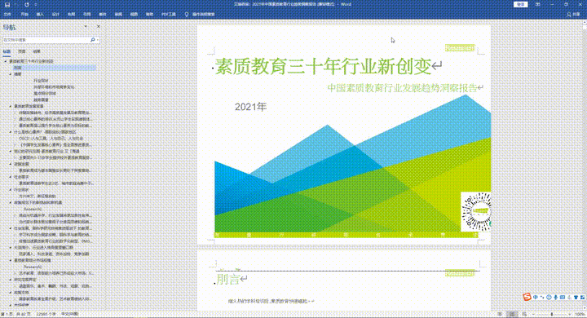Click the word count 22580 个字
This screenshot has height=318, width=587.
coord(45,314)
